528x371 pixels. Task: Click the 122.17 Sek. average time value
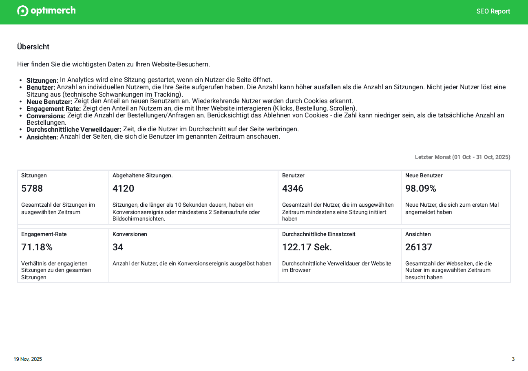point(307,247)
